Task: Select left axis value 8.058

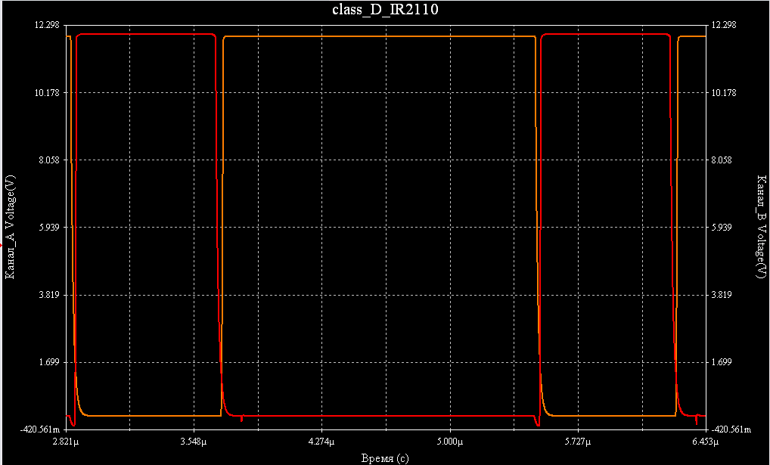Action: [x=48, y=160]
